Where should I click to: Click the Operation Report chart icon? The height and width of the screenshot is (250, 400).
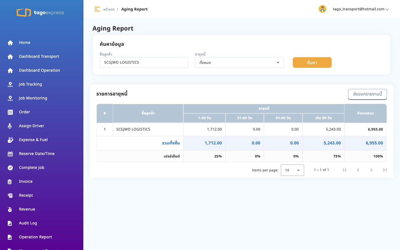coord(10,237)
